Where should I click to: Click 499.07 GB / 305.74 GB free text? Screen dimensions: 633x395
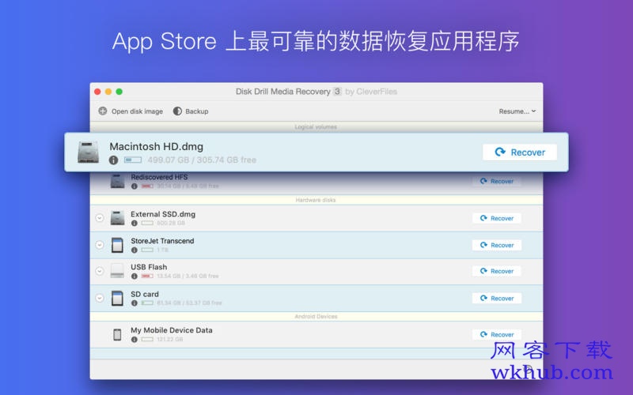[202, 160]
